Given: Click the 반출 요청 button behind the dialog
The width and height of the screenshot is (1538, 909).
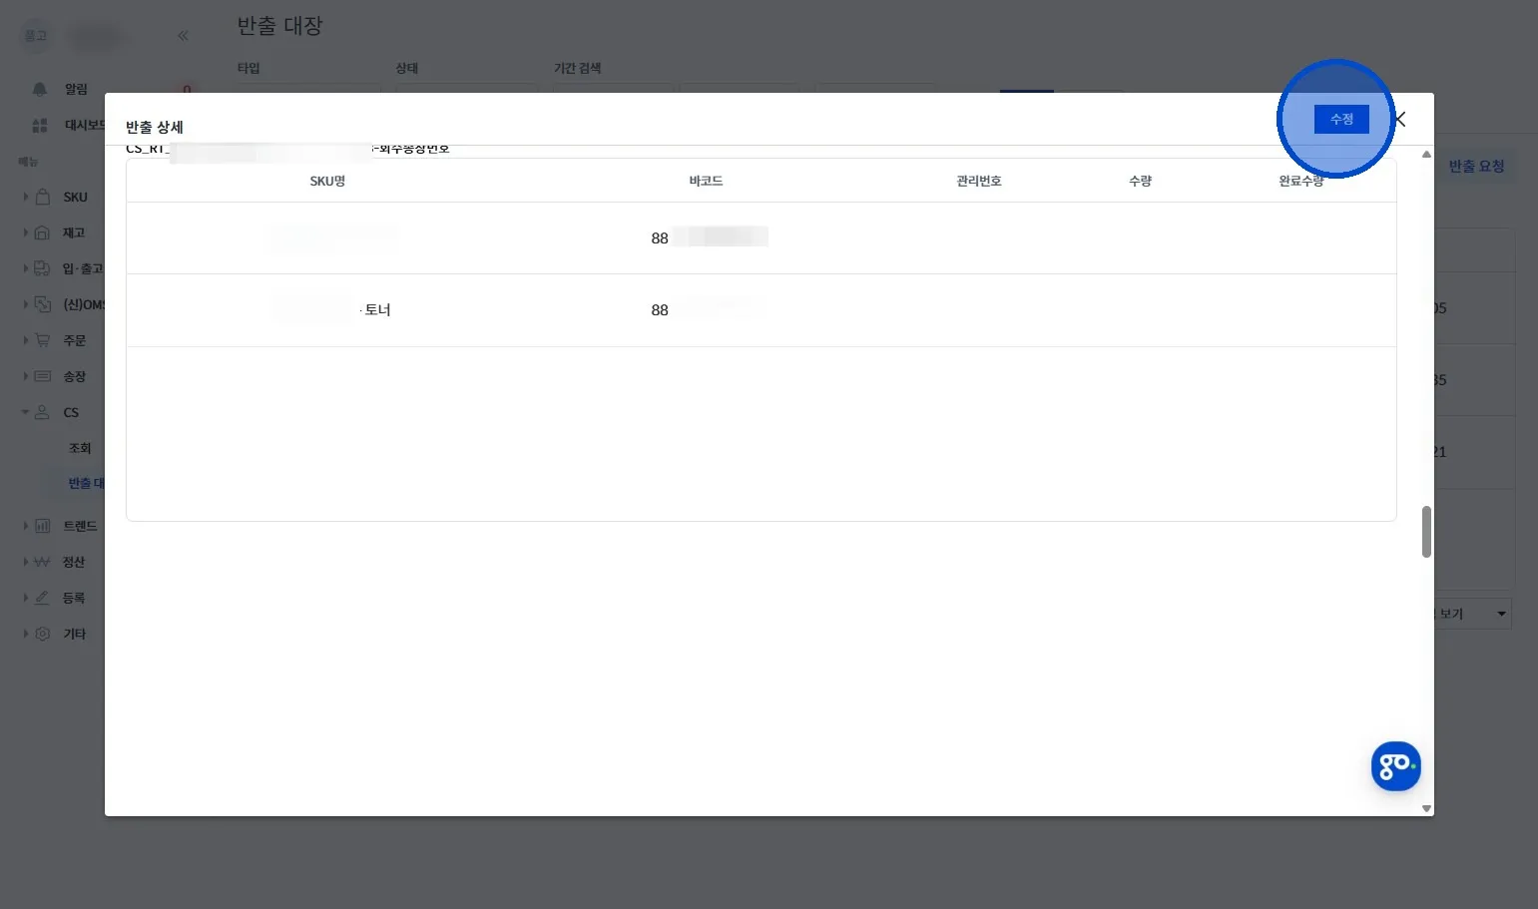Looking at the screenshot, I should click(1477, 167).
